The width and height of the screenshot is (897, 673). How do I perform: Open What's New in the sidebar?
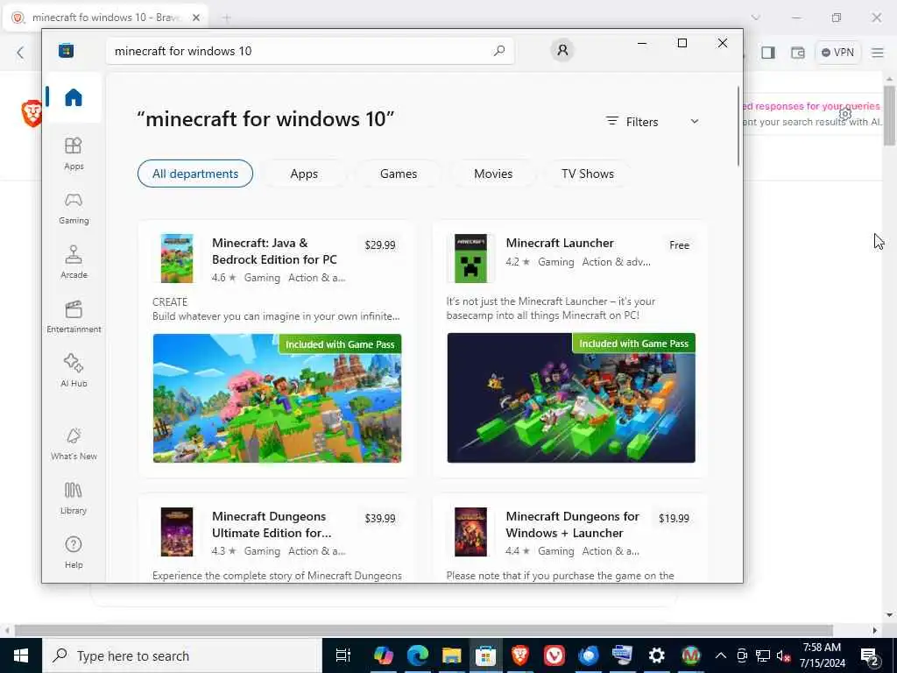[74, 444]
